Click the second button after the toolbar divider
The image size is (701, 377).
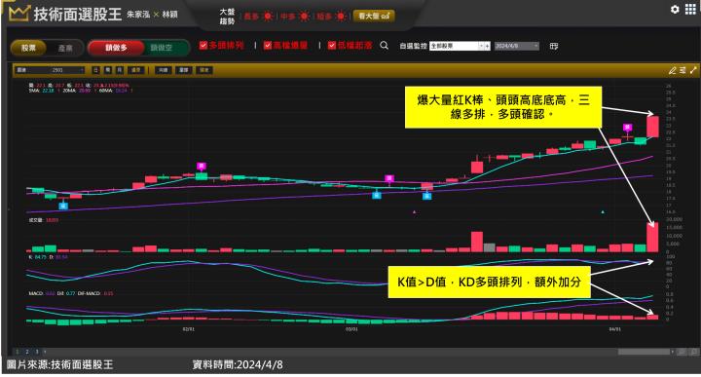click(x=184, y=70)
